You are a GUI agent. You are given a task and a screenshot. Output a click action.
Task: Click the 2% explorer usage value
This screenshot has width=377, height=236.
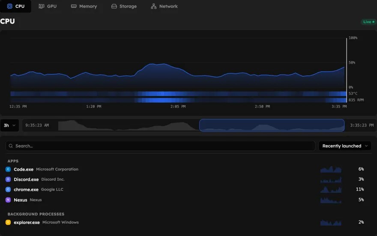[x=361, y=222]
